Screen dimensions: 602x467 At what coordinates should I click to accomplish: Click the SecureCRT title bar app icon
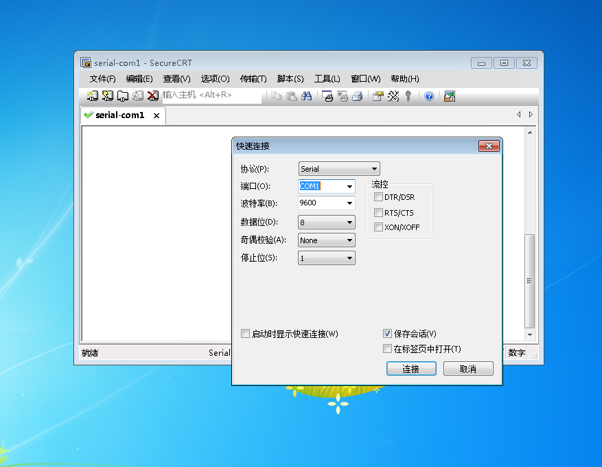(x=86, y=62)
